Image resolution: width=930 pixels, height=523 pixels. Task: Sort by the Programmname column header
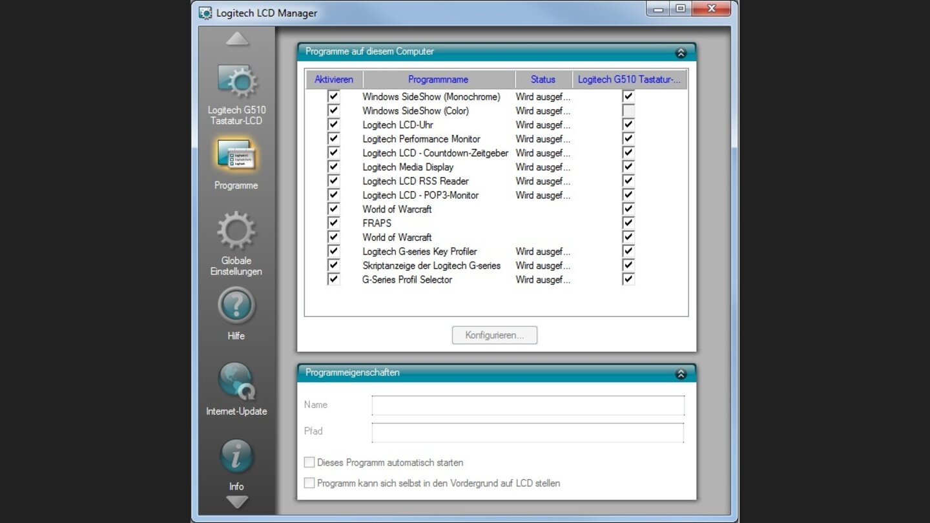[439, 79]
